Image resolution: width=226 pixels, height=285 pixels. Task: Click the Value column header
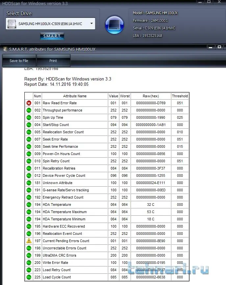[x=113, y=96]
